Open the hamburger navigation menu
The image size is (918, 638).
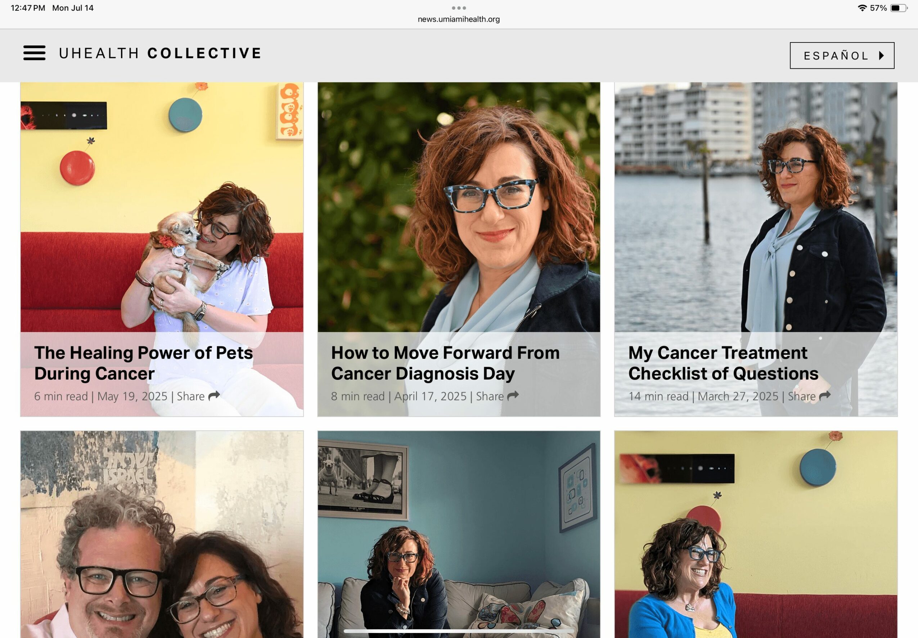click(x=34, y=53)
